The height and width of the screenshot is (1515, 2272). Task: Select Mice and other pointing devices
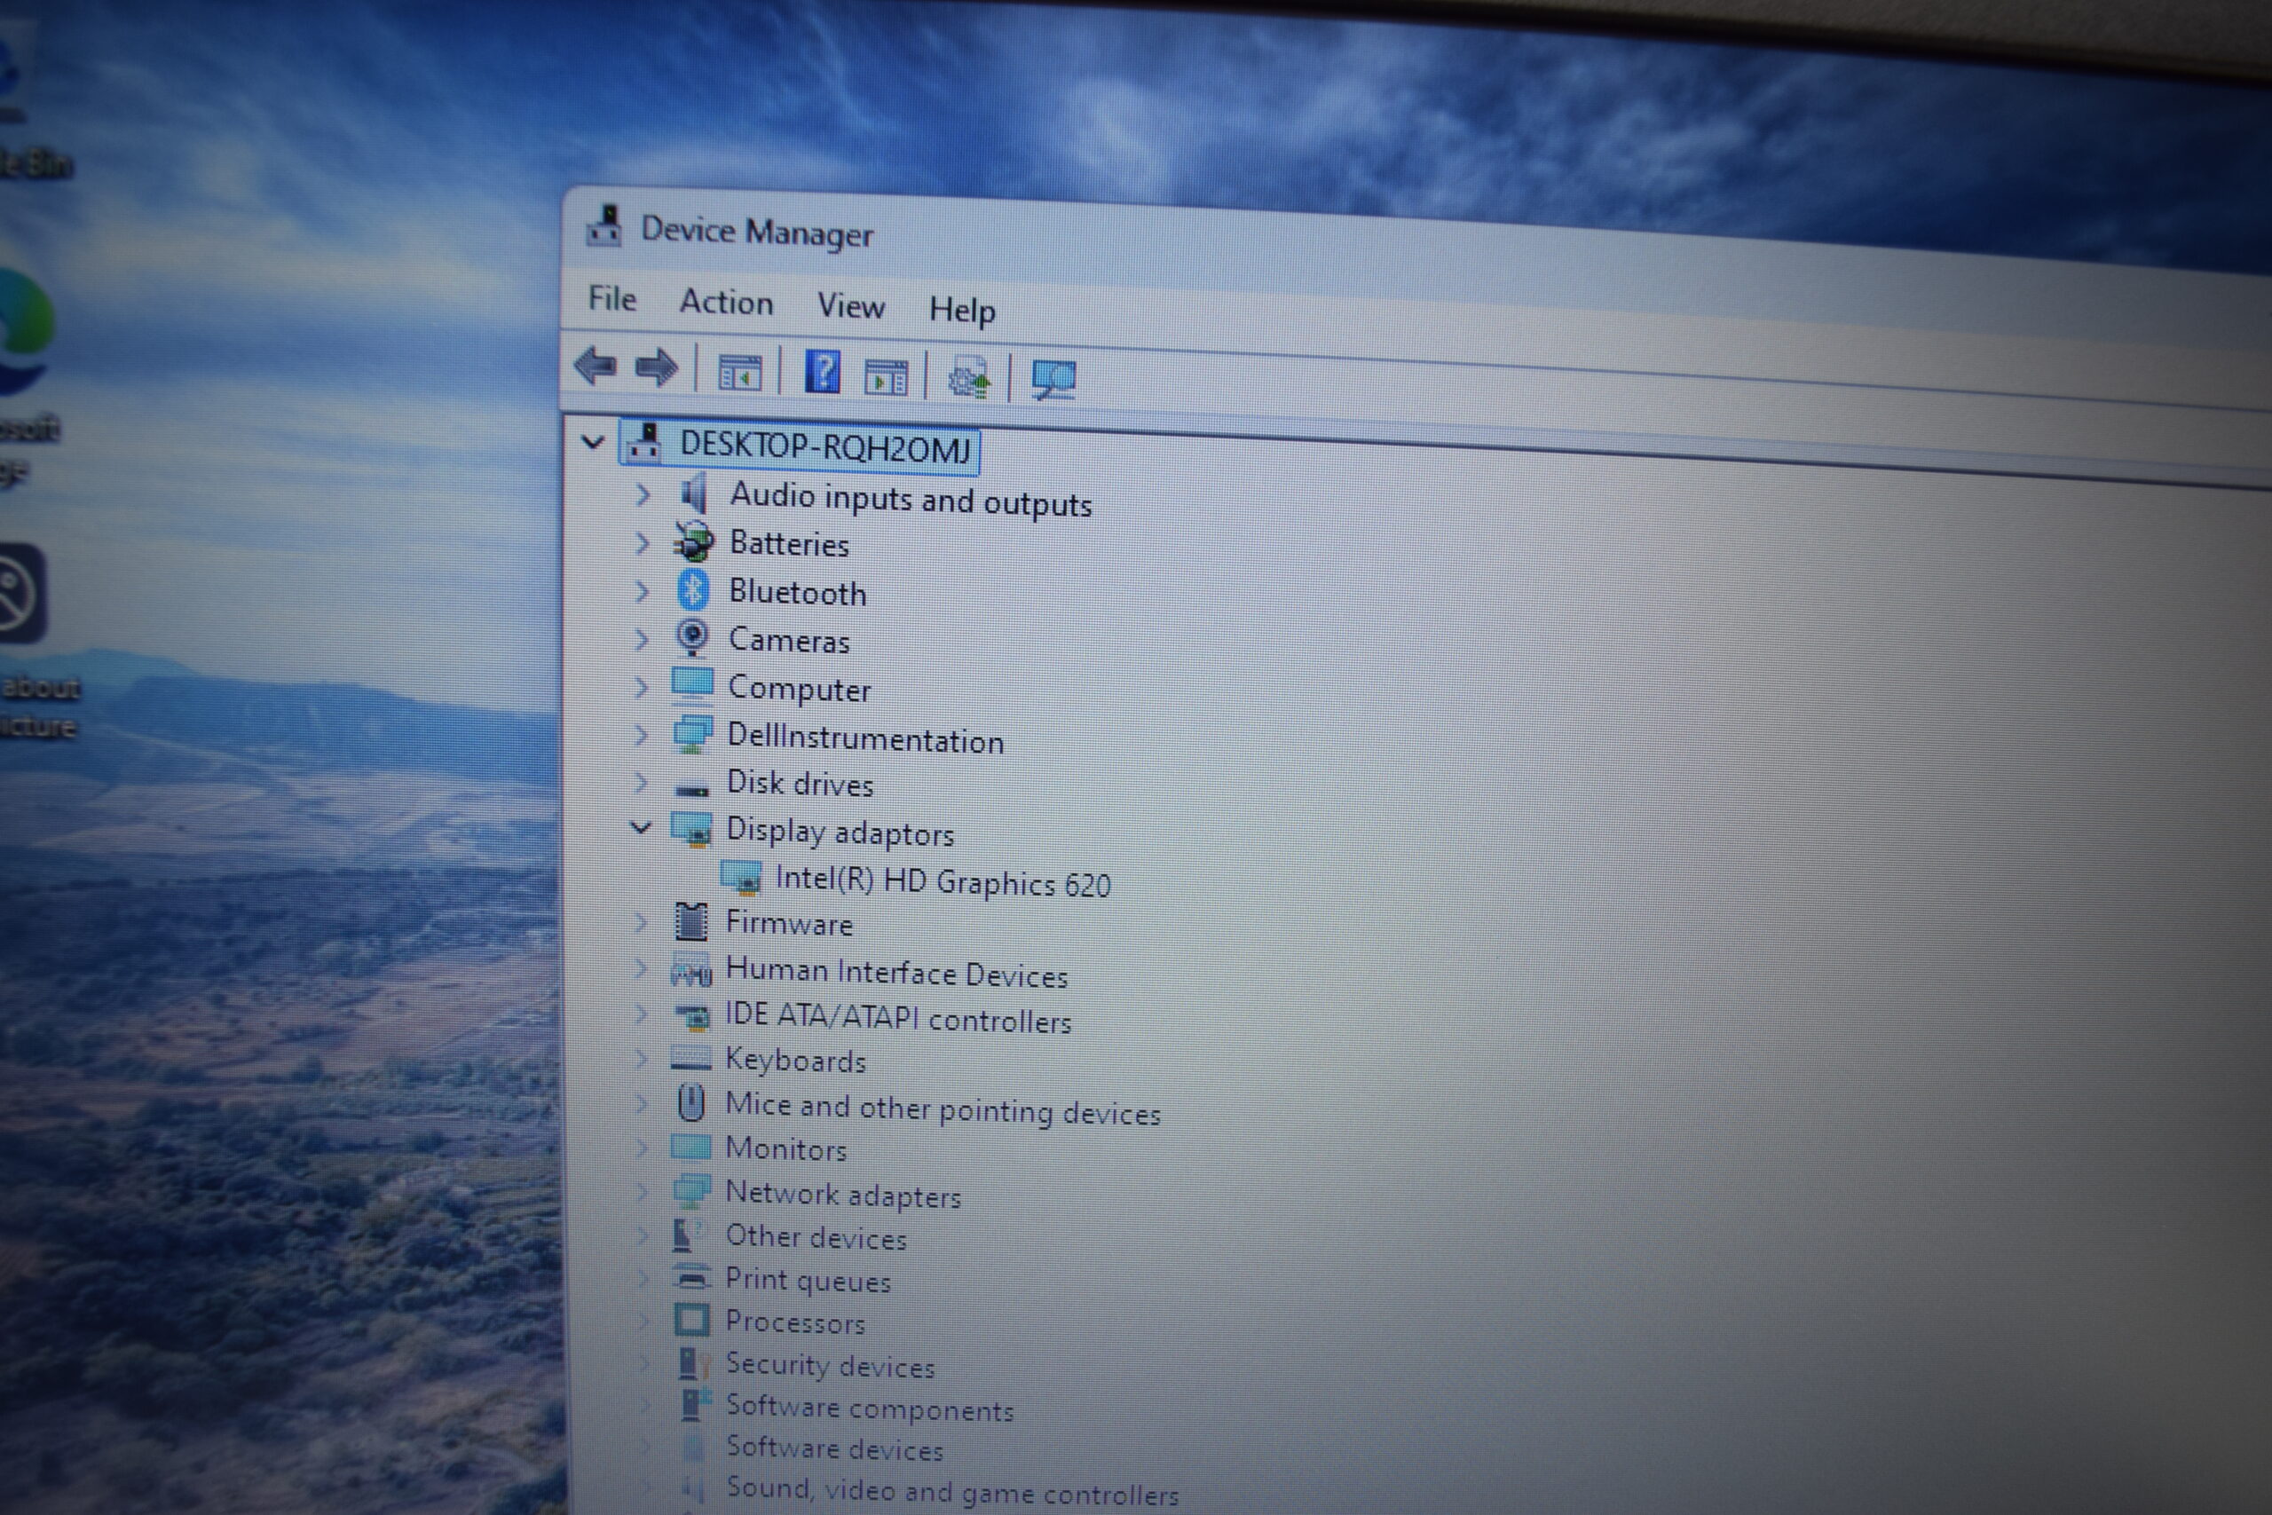pyautogui.click(x=943, y=1109)
